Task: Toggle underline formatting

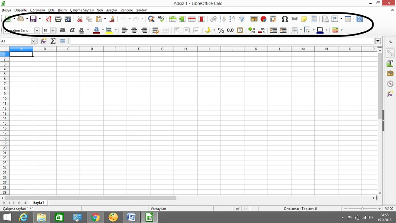Action: coord(81,31)
